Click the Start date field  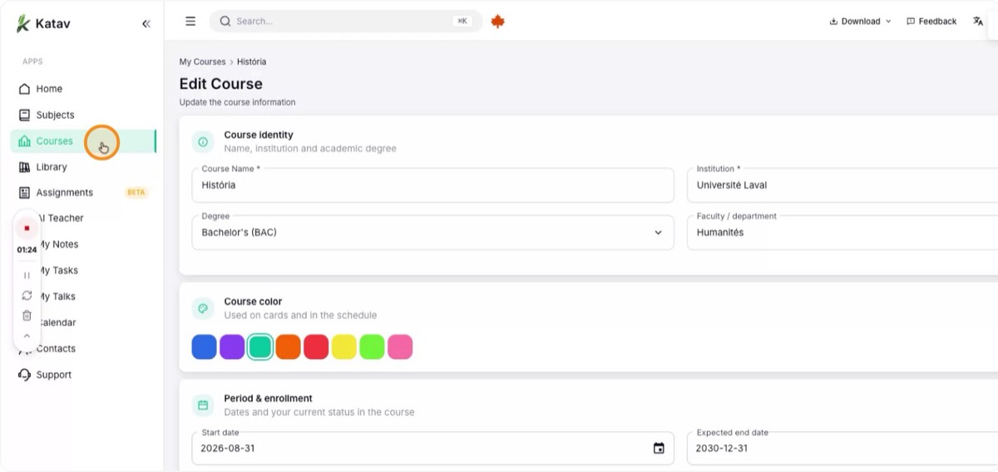(432, 448)
